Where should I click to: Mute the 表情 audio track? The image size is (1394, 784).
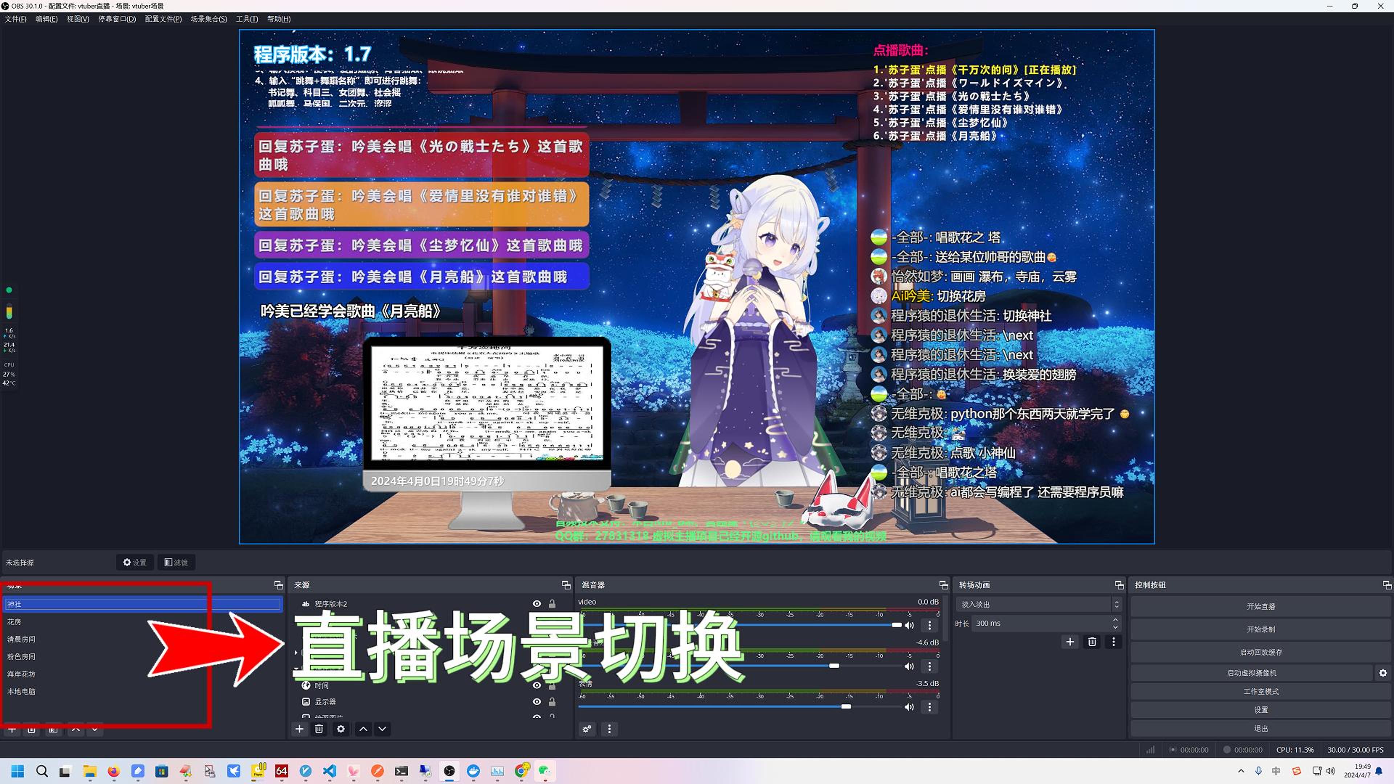[910, 707]
